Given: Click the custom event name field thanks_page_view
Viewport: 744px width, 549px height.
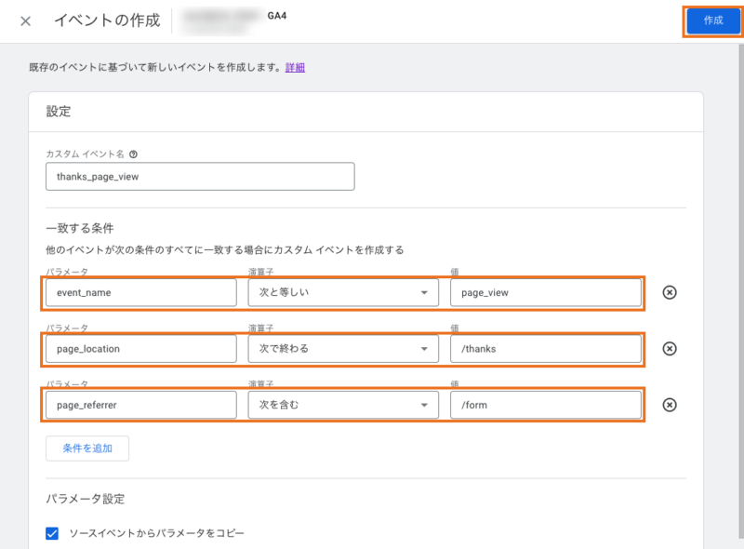Looking at the screenshot, I should click(200, 177).
